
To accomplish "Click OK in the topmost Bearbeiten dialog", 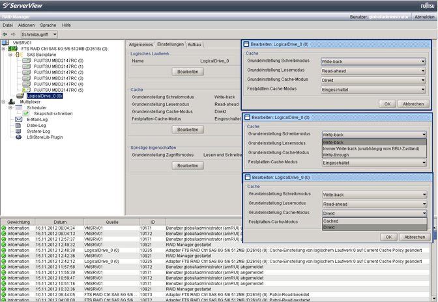I will [387, 103].
